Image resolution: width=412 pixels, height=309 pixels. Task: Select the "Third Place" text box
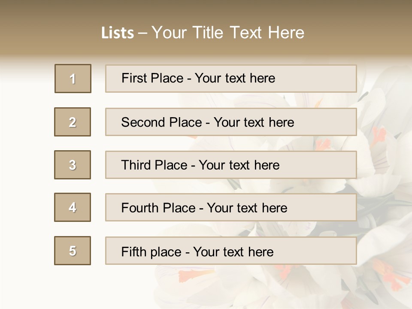click(x=231, y=165)
